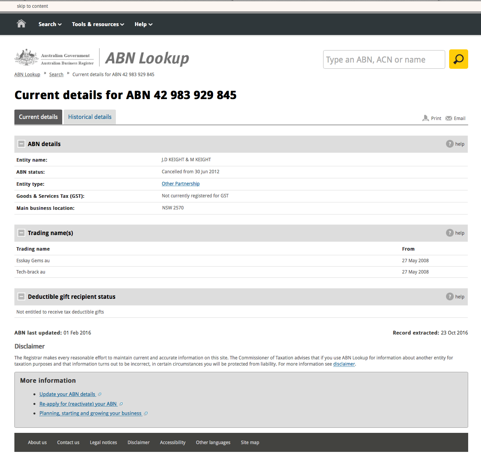The height and width of the screenshot is (455, 481).
Task: Open Site map footer link
Action: (250, 443)
